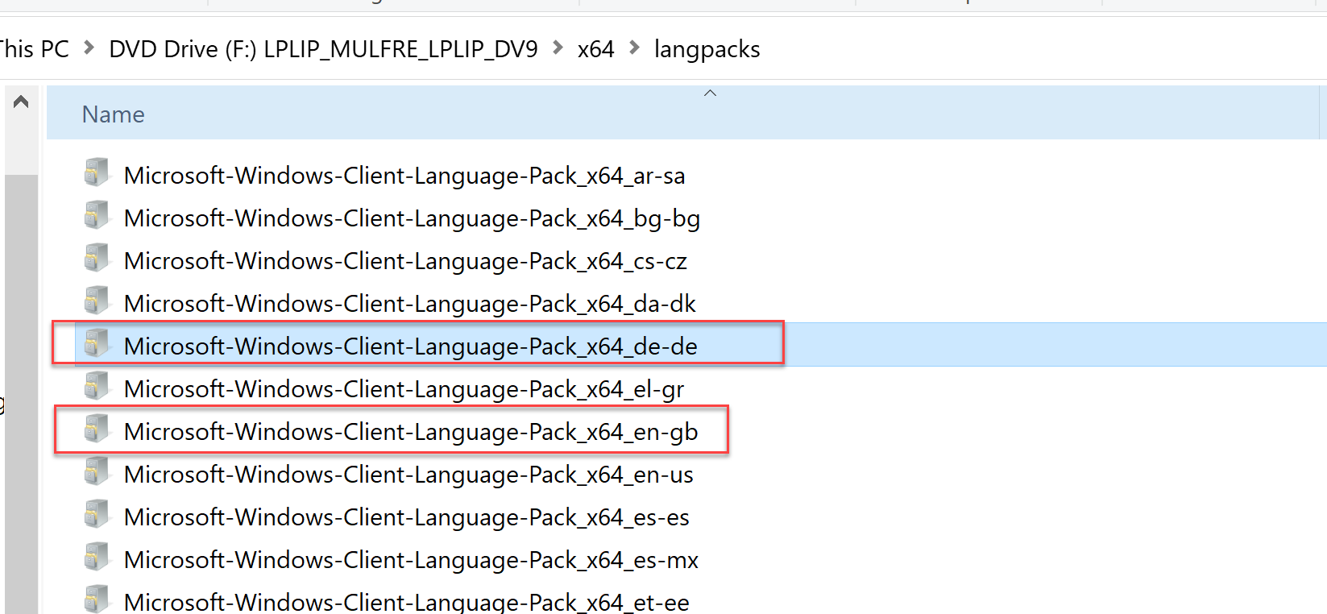Screen dimensions: 1327x614
Task: Select Microsoft-Windows-Client-Language-Pack_x64_et-ee file name
Action: tap(407, 602)
